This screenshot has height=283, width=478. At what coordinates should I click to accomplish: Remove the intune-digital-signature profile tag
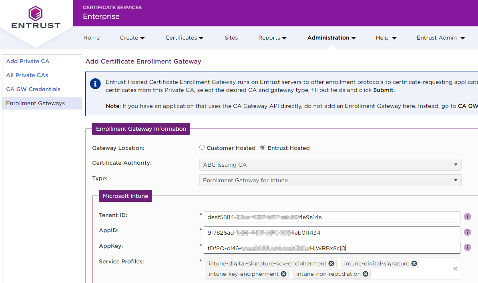tap(414, 263)
